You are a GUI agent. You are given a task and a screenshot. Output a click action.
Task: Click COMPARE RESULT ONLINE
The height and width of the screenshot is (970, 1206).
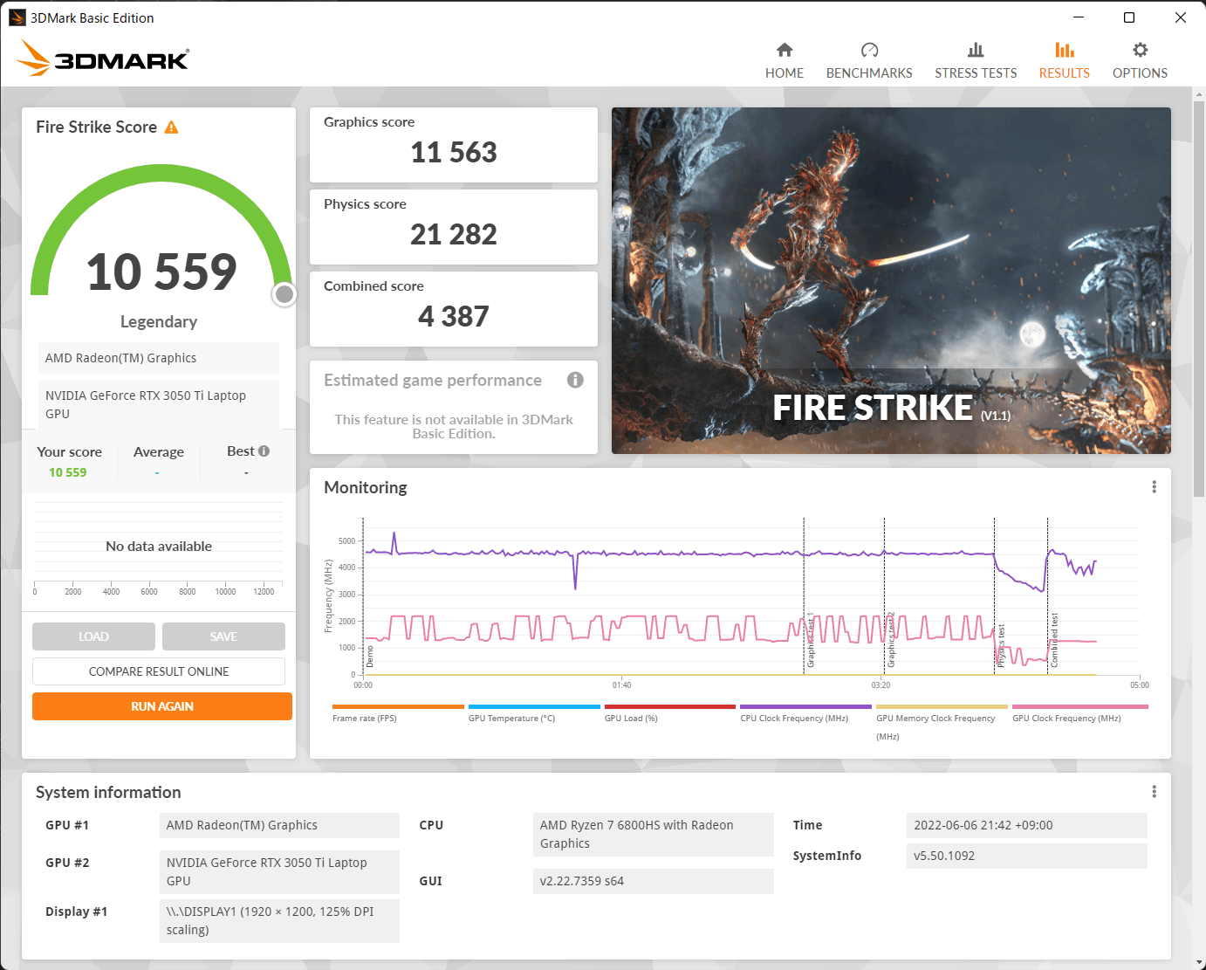159,671
